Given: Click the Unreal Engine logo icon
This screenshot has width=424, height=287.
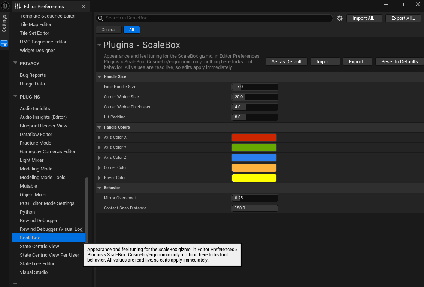Looking at the screenshot, I should click(x=5, y=6).
